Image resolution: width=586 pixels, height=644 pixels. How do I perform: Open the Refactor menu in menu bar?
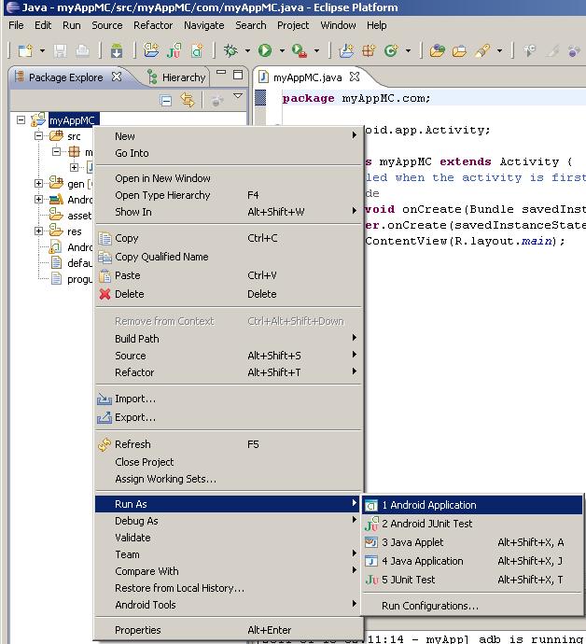click(x=153, y=25)
